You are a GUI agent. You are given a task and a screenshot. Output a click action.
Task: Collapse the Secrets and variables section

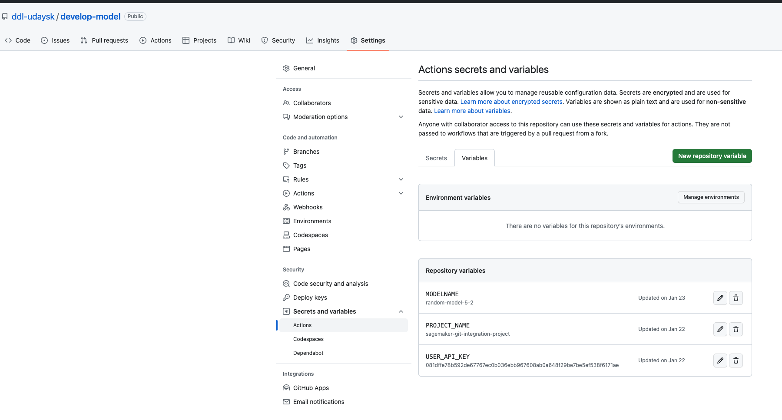click(401, 311)
